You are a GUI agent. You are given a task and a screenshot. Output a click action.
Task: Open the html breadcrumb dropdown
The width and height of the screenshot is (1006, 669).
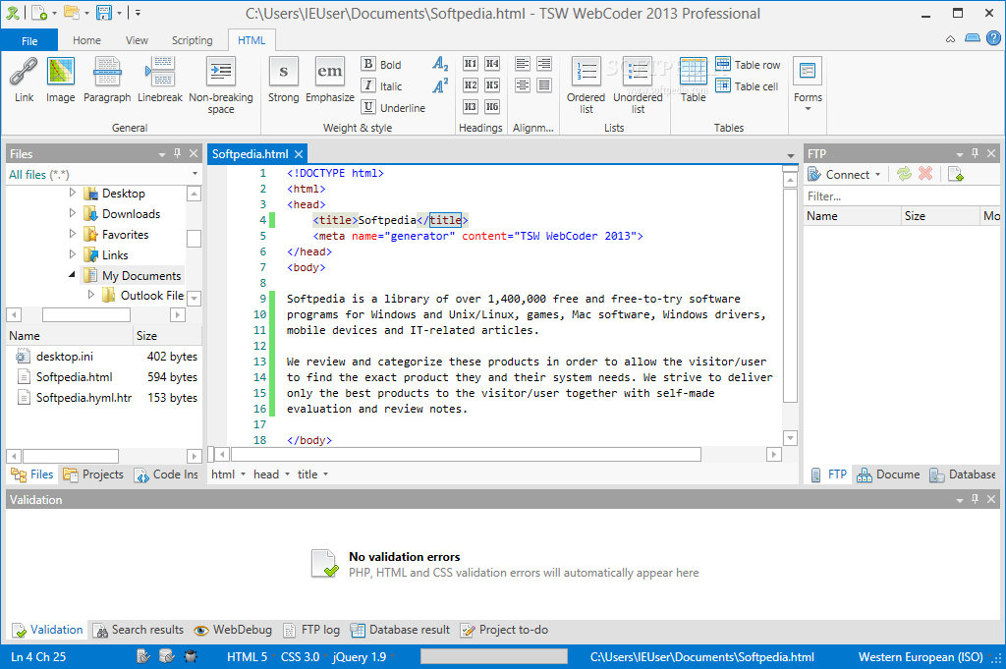tap(244, 474)
